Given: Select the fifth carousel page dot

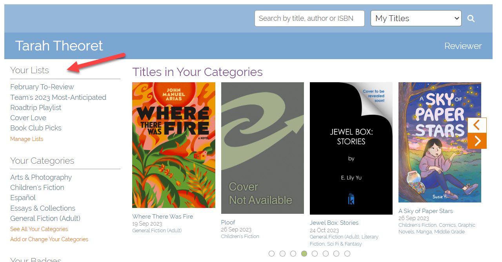Looking at the screenshot, I should pyautogui.click(x=315, y=254).
